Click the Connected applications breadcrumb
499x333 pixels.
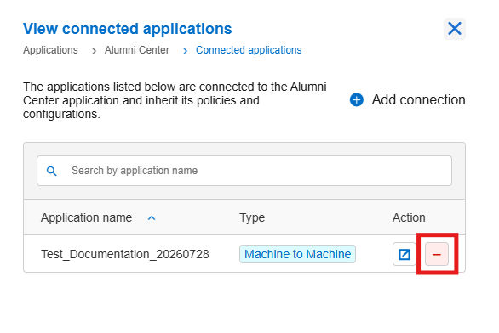pos(249,50)
